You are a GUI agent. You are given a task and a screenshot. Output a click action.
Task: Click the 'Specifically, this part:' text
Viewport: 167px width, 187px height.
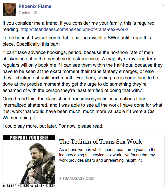point(38,44)
